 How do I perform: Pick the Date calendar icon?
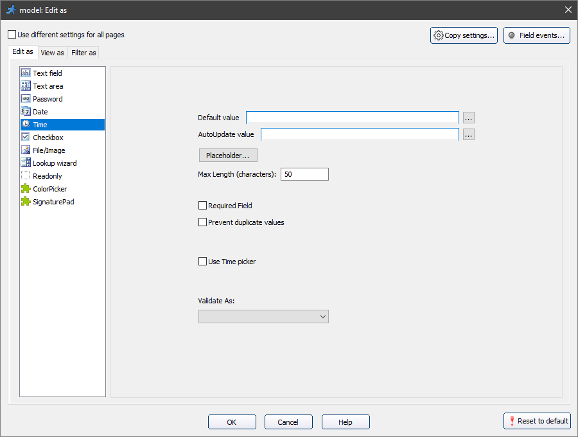(x=26, y=112)
